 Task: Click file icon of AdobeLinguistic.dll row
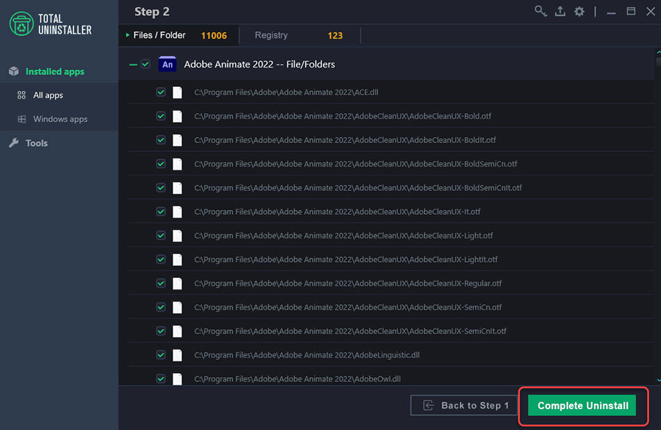coord(177,355)
